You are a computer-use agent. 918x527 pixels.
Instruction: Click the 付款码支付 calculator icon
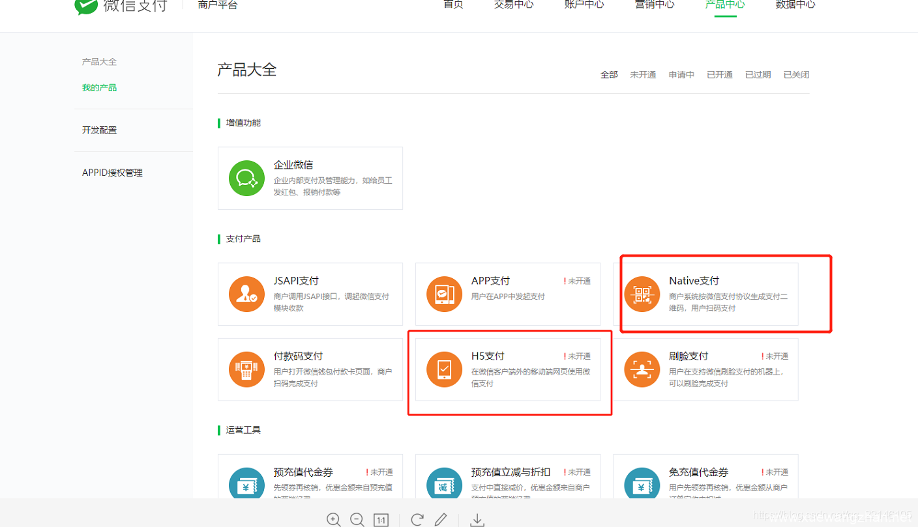click(x=246, y=369)
